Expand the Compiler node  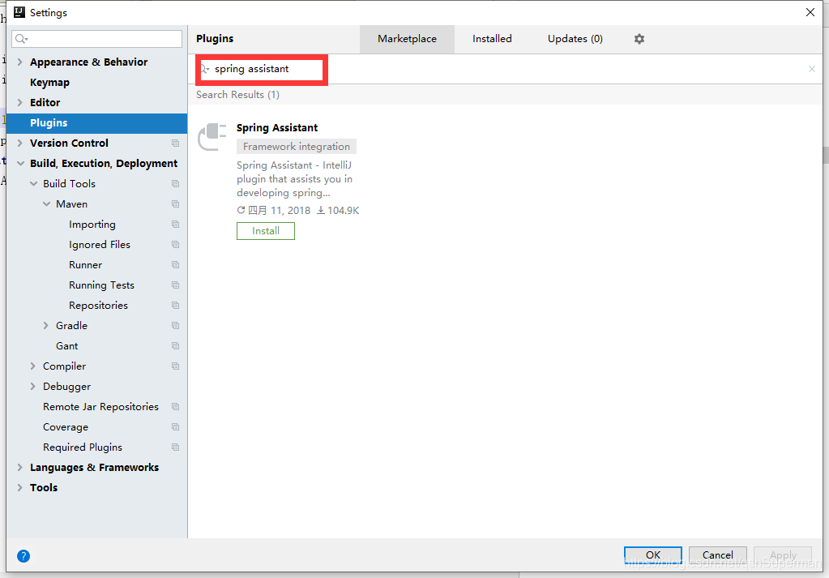[x=32, y=366]
